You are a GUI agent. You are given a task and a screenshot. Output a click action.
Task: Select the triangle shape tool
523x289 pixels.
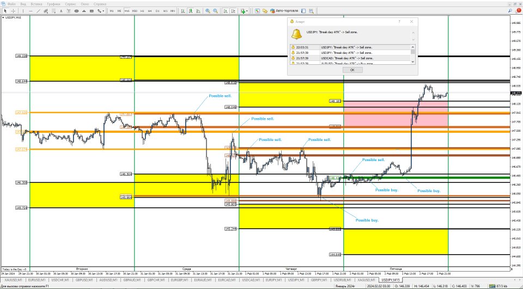(84, 11)
